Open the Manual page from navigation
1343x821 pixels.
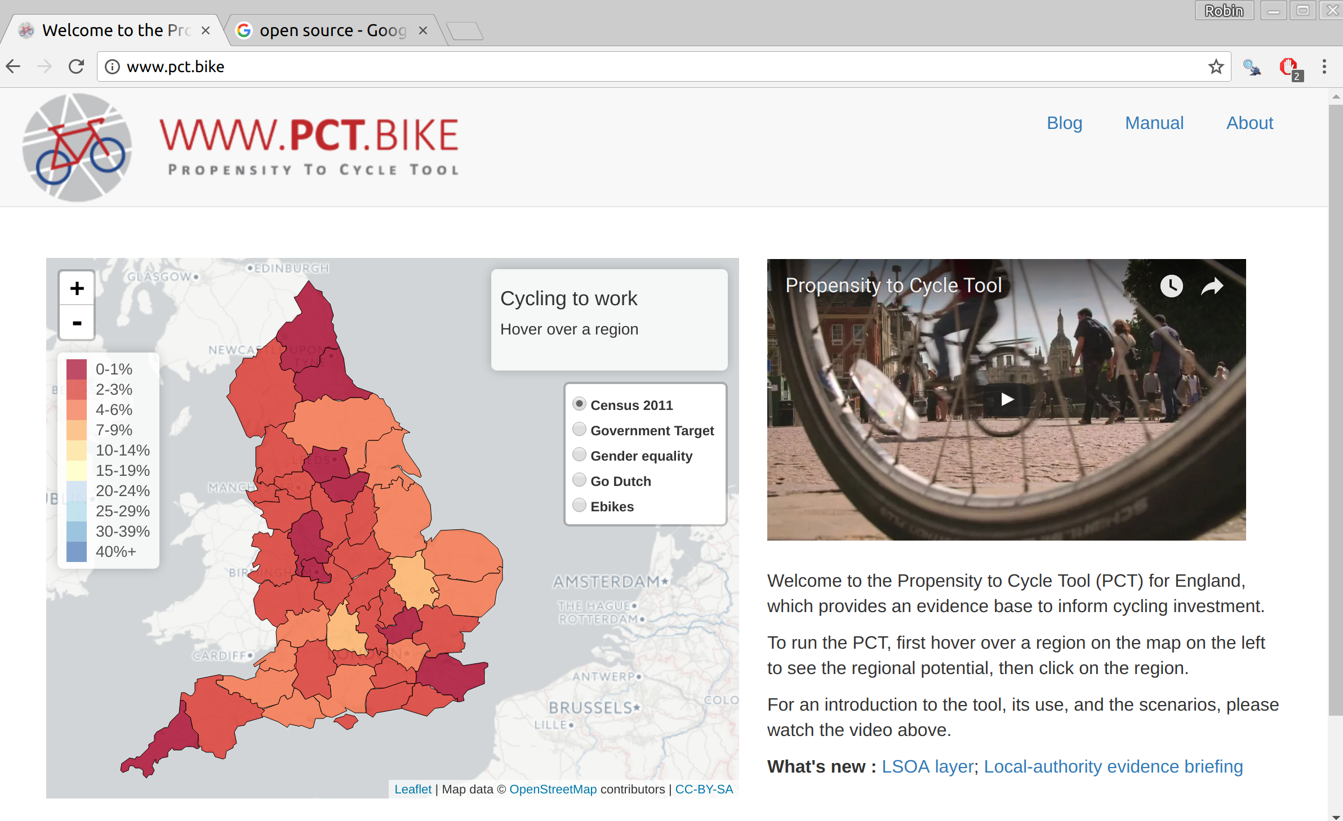pyautogui.click(x=1154, y=123)
